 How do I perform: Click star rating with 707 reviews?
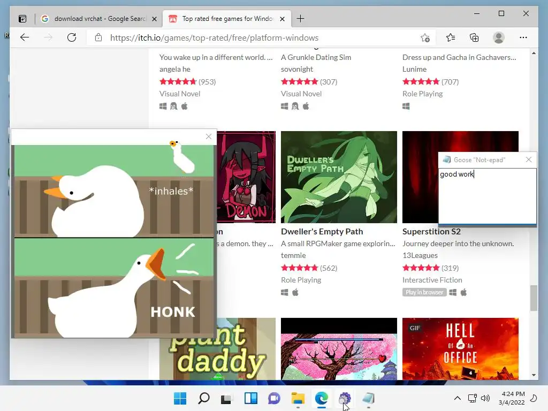click(421, 81)
